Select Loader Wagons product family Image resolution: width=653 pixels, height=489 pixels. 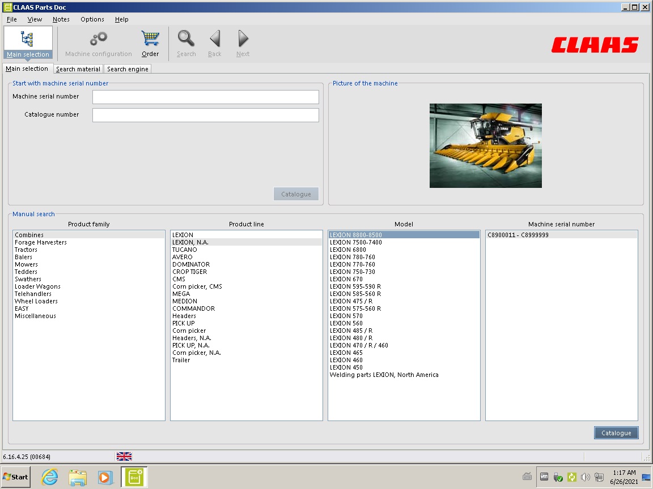(88, 286)
